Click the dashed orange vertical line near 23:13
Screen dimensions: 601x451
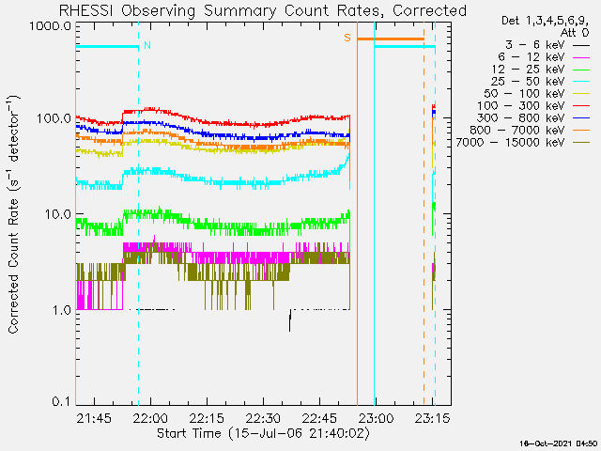tap(424, 230)
